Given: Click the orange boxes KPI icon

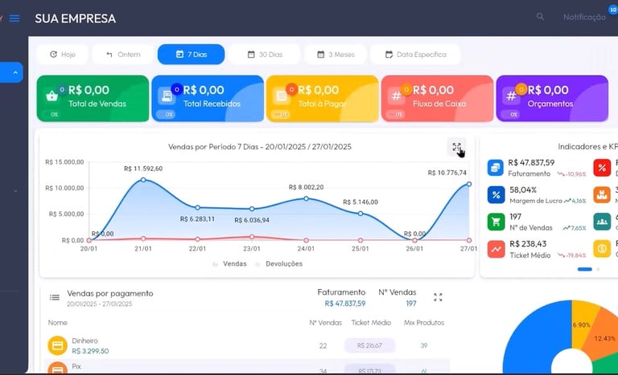Looking at the screenshot, I should (602, 195).
